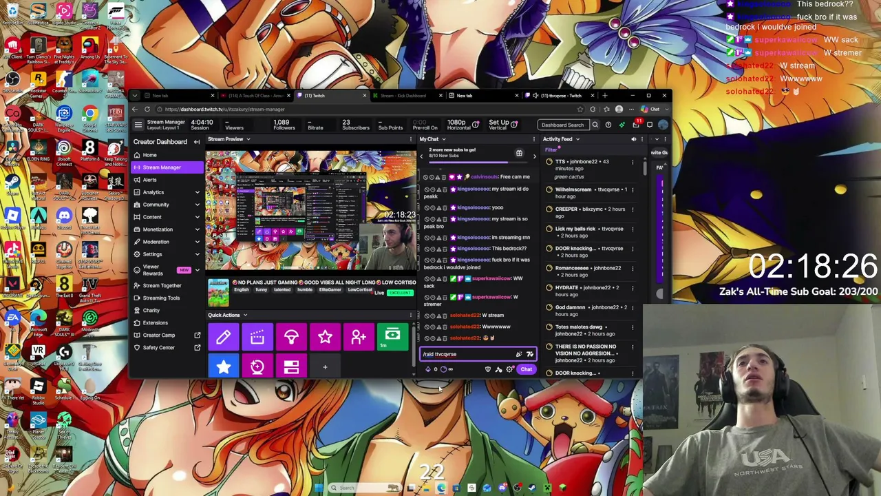Screen dimensions: 881x496
Task: Open the Stream Preview panel dropdown
Action: pyautogui.click(x=248, y=139)
